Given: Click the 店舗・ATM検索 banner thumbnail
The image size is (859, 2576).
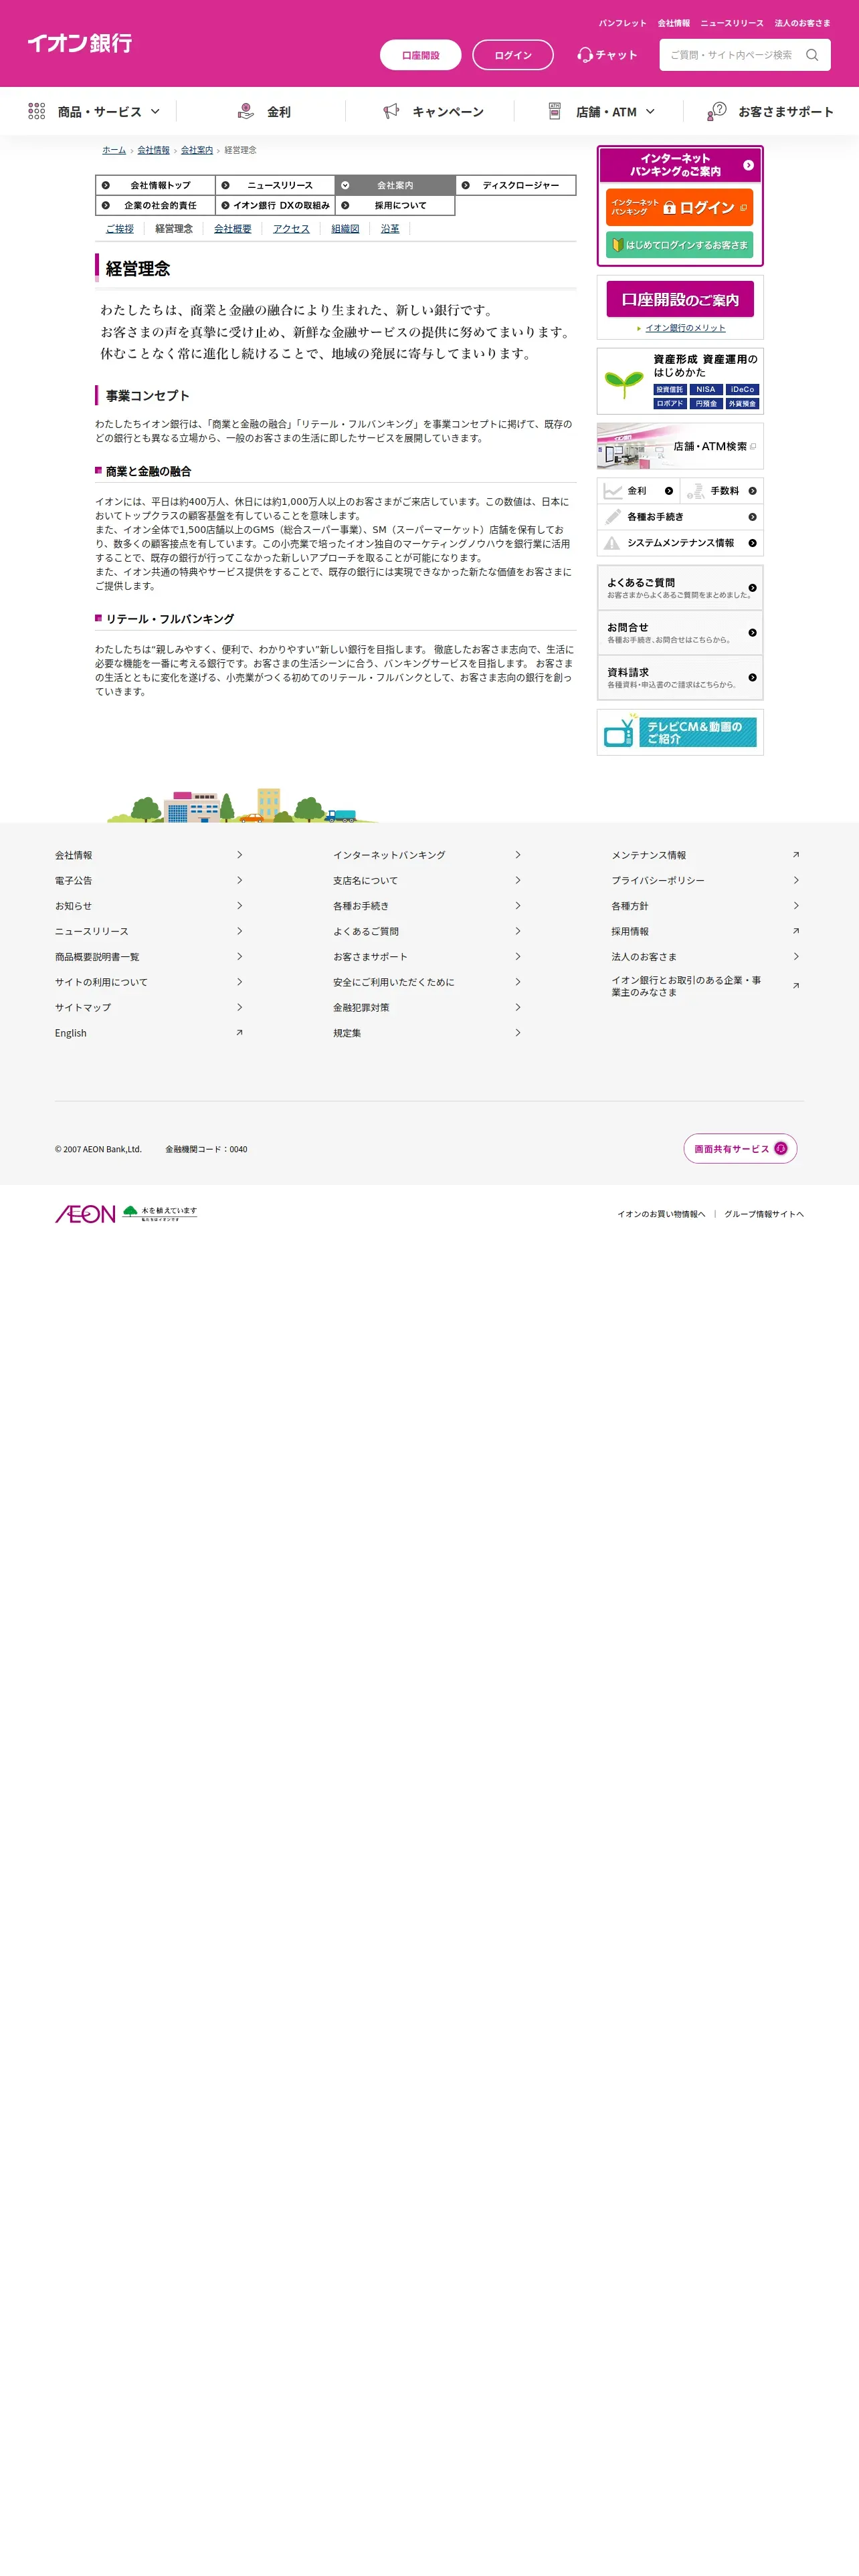Looking at the screenshot, I should click(680, 446).
